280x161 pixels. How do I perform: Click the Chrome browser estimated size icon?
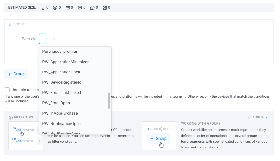coord(55,8)
